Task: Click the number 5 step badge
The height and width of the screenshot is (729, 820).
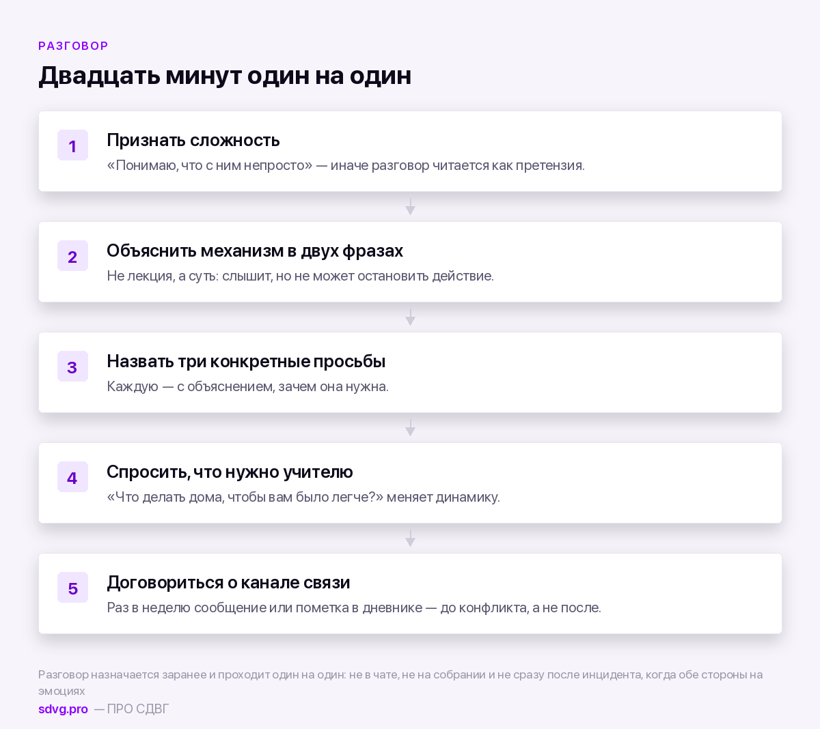Action: (x=72, y=588)
